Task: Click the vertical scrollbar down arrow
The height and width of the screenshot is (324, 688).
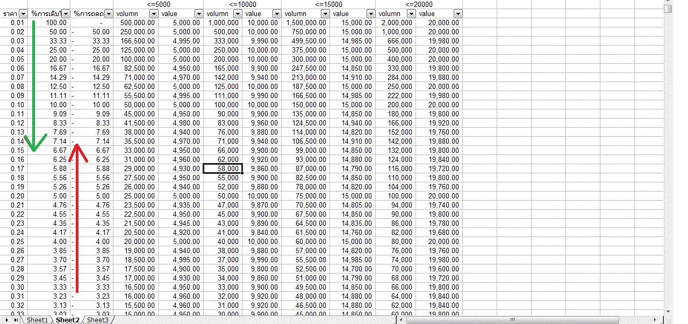Action: pyautogui.click(x=668, y=311)
